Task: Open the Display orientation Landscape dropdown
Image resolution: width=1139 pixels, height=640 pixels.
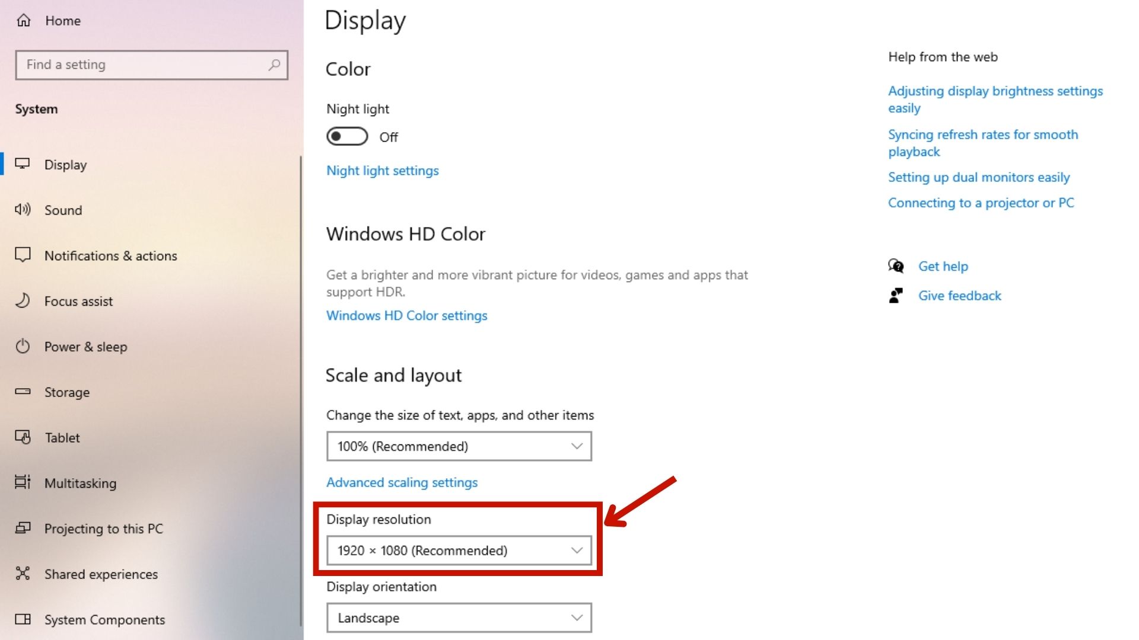Action: coord(459,617)
